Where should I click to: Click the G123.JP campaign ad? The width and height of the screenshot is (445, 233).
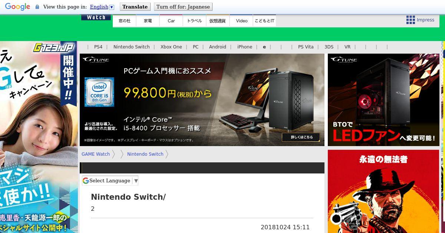pos(39,137)
